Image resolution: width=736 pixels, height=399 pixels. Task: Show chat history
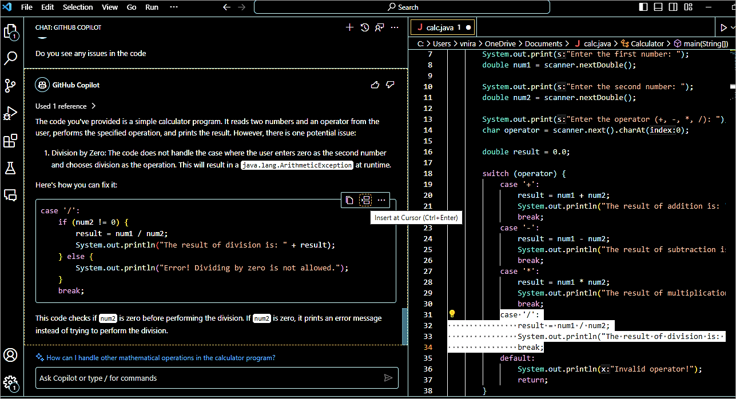365,27
